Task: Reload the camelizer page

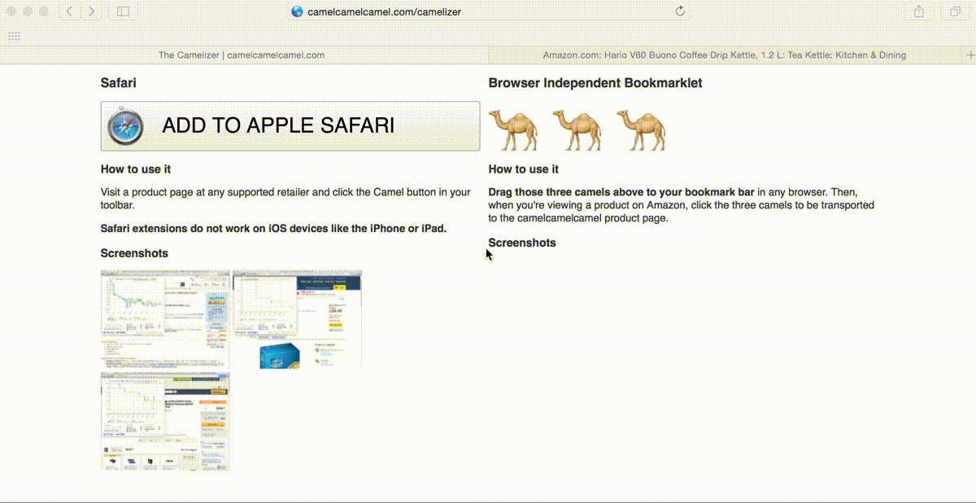Action: point(681,11)
